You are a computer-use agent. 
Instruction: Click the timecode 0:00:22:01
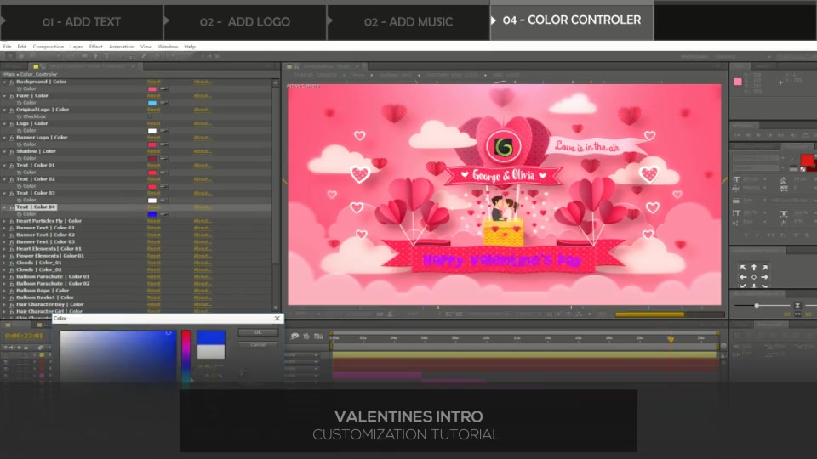24,337
